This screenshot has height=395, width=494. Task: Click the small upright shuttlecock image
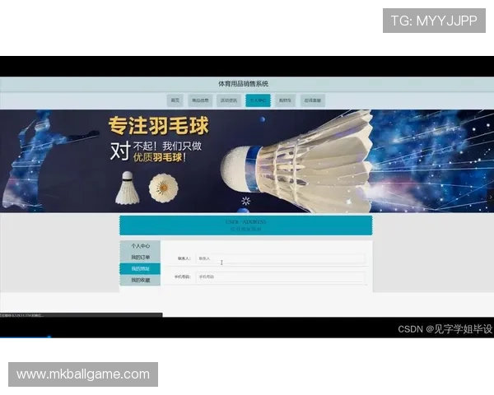(126, 188)
